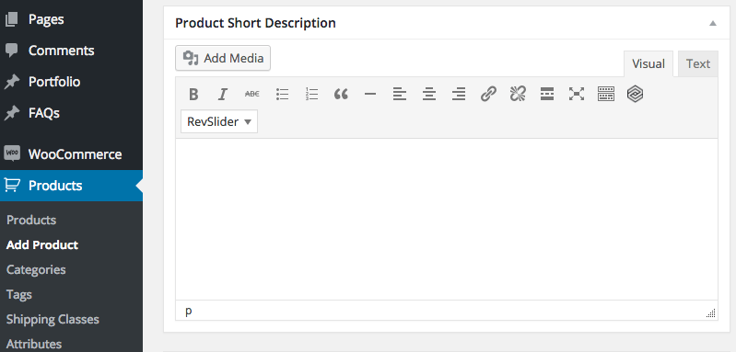Image resolution: width=736 pixels, height=352 pixels.
Task: Switch to the Text editor tab
Action: (x=698, y=63)
